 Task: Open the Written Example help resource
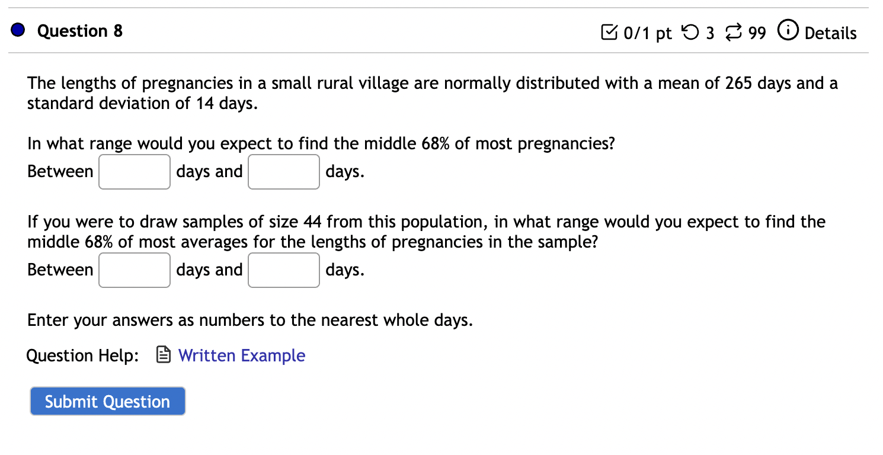(x=241, y=355)
